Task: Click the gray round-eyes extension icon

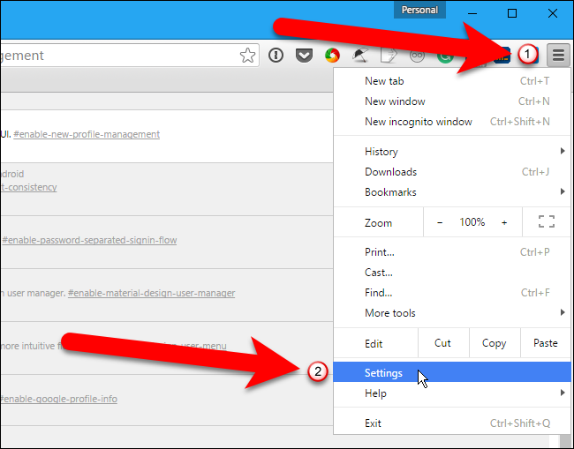Action: (417, 56)
